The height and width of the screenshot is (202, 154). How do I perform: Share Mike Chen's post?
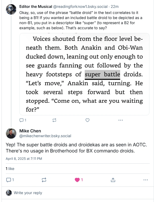coord(113,180)
